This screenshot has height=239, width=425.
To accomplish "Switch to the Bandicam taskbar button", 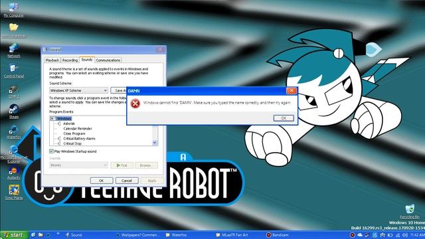I will point(289,235).
